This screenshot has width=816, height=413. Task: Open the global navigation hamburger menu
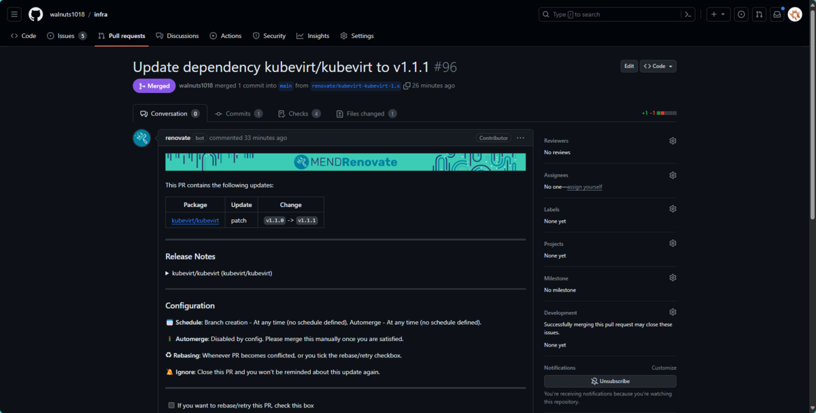pyautogui.click(x=14, y=14)
